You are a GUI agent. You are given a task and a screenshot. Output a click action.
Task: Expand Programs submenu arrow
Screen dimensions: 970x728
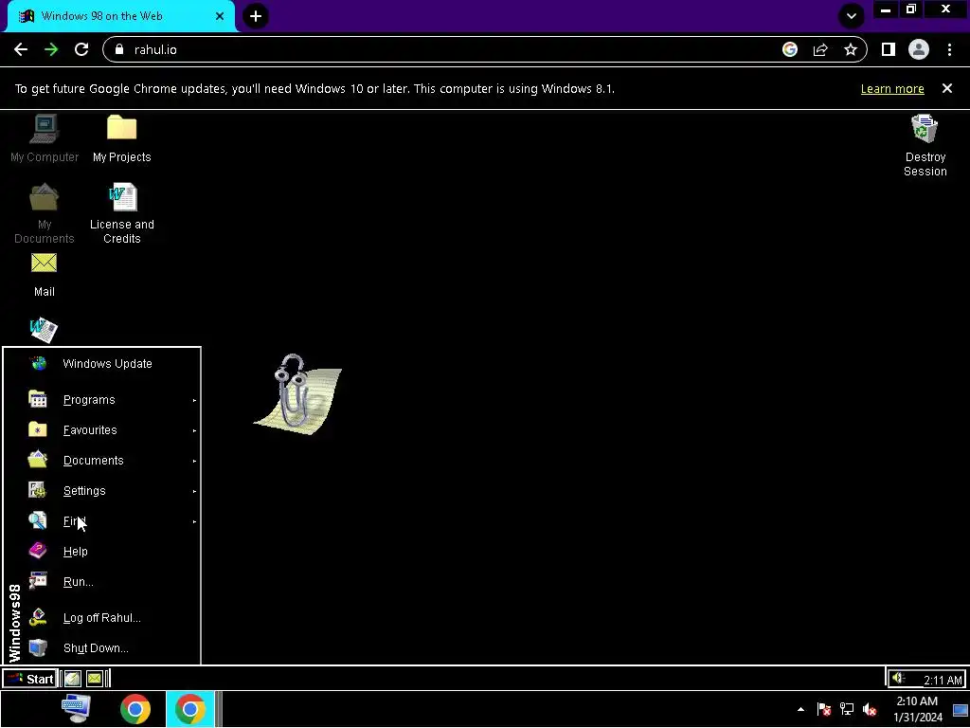point(194,401)
